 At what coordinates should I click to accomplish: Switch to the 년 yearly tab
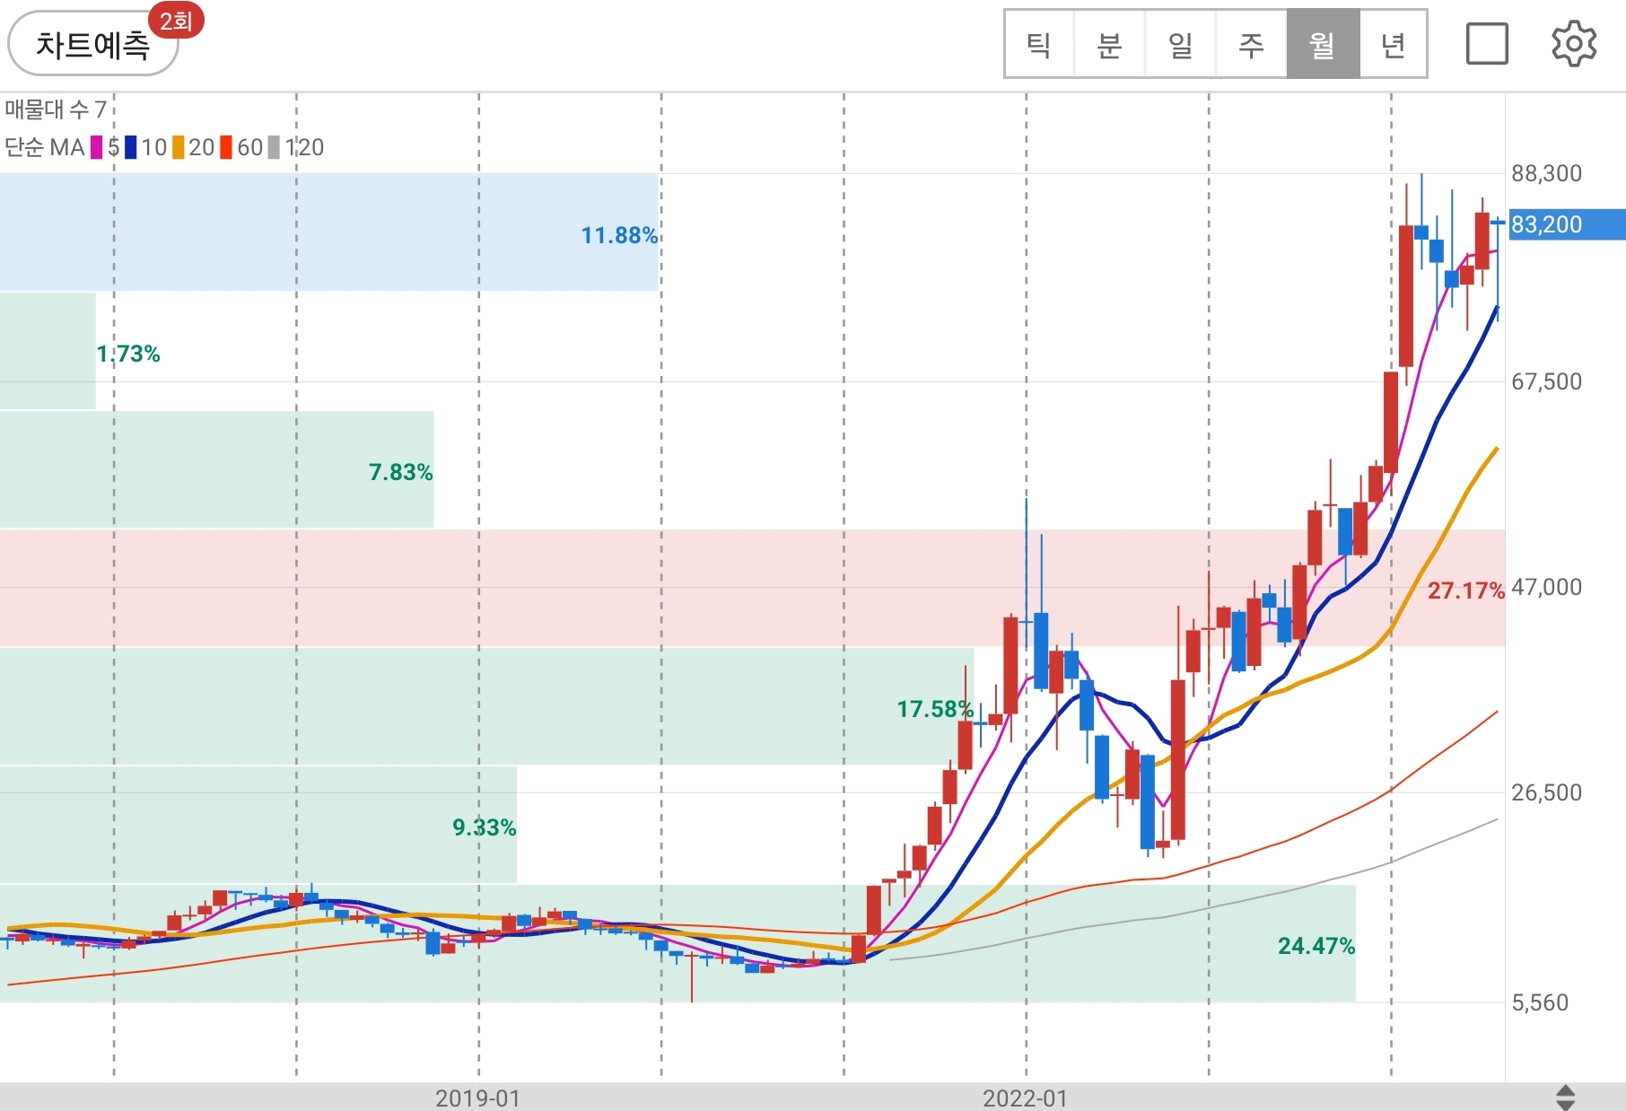[1393, 44]
